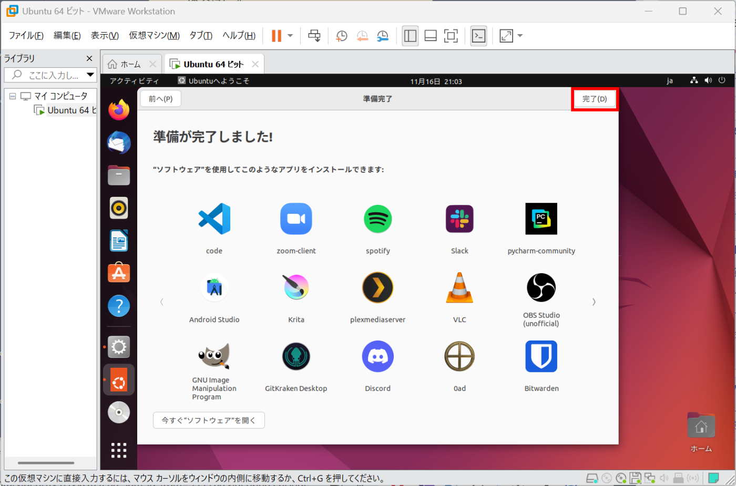Open Thunderbird from the Ubuntu dock
The image size is (736, 486).
pyautogui.click(x=119, y=142)
